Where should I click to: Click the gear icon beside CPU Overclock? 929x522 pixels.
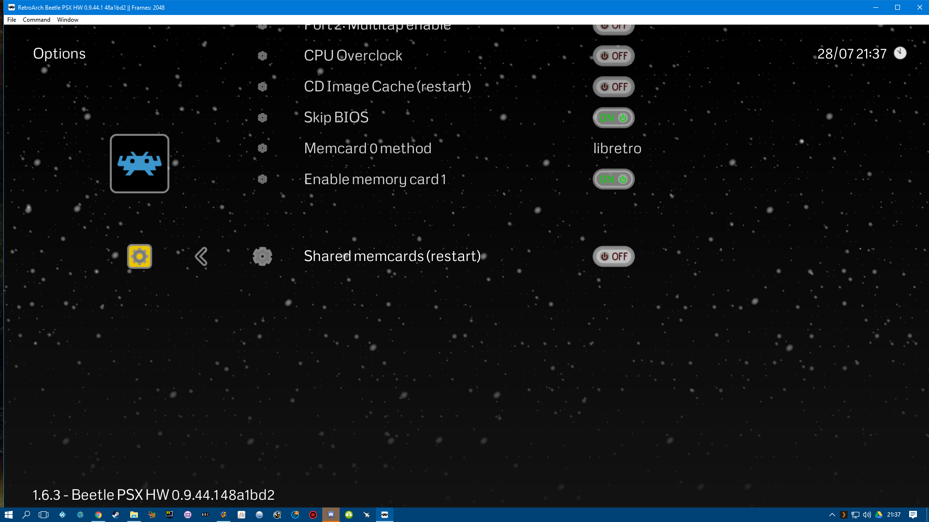(x=262, y=56)
